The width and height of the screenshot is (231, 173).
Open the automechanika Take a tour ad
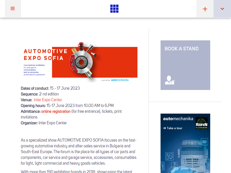(x=185, y=143)
